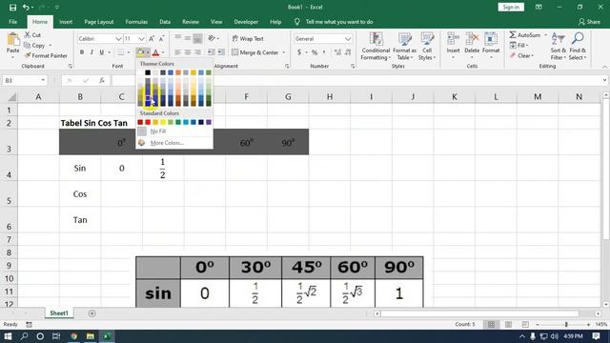
Task: Open Format as Table gallery
Action: 404,47
